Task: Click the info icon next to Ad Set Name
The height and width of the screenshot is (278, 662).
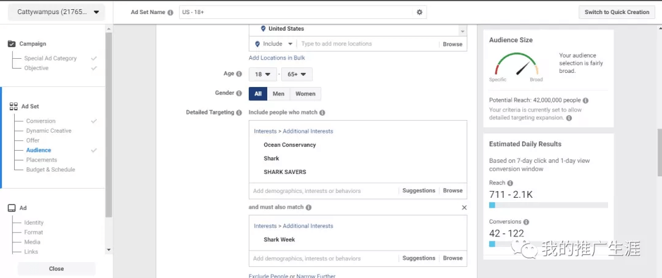Action: (170, 12)
